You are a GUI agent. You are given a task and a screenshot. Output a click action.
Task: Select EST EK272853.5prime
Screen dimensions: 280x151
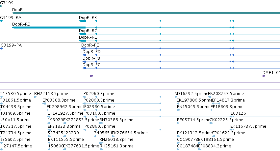pyautogui.click(x=81, y=120)
